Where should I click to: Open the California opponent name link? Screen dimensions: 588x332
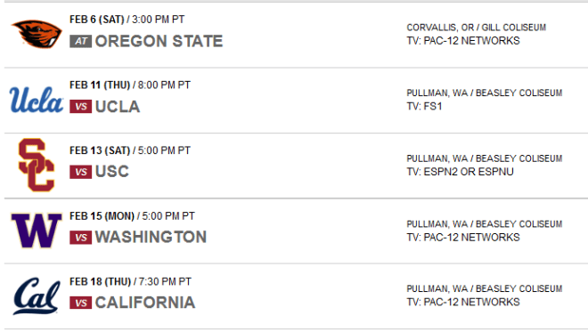[x=145, y=303]
